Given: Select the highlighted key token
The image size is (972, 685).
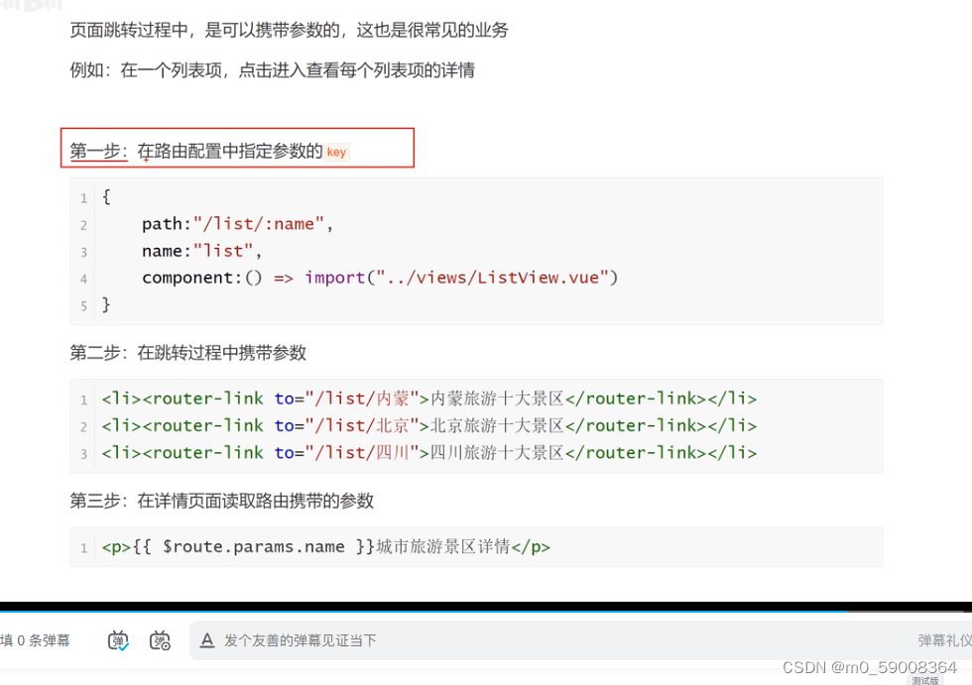Looking at the screenshot, I should (x=336, y=152).
